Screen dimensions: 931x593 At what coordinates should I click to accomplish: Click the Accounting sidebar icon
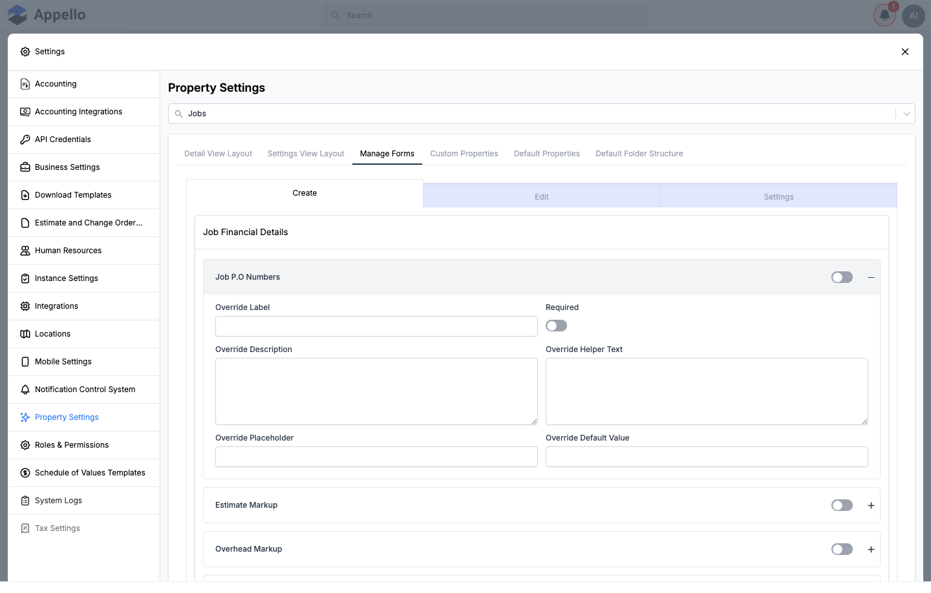25,84
